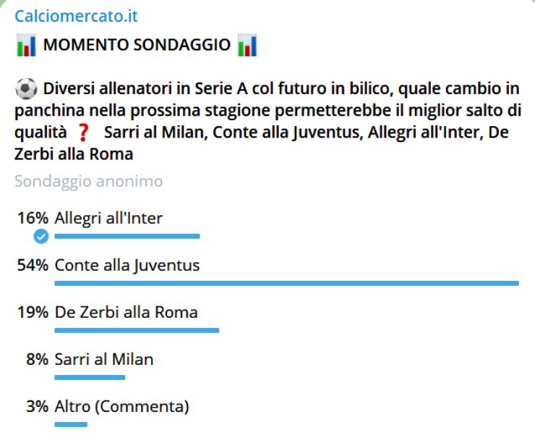
Task: Click the Conte alla Juventus result bar
Action: click(x=286, y=282)
